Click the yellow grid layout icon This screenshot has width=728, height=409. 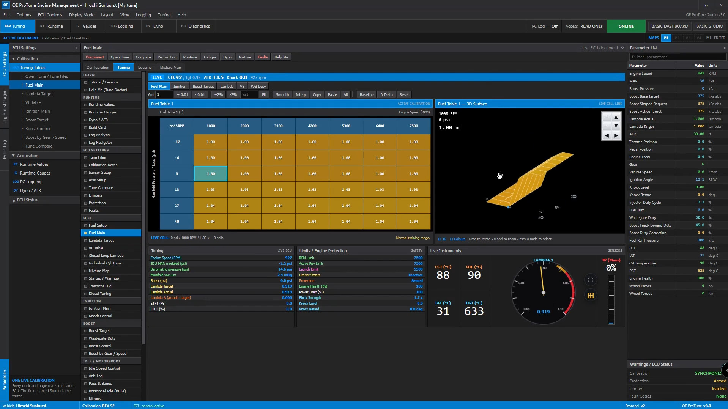[x=590, y=296]
